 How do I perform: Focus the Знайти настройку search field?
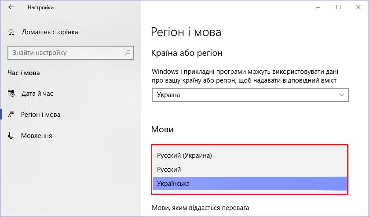point(71,53)
